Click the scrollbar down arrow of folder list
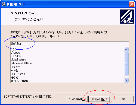 pos(126,80)
